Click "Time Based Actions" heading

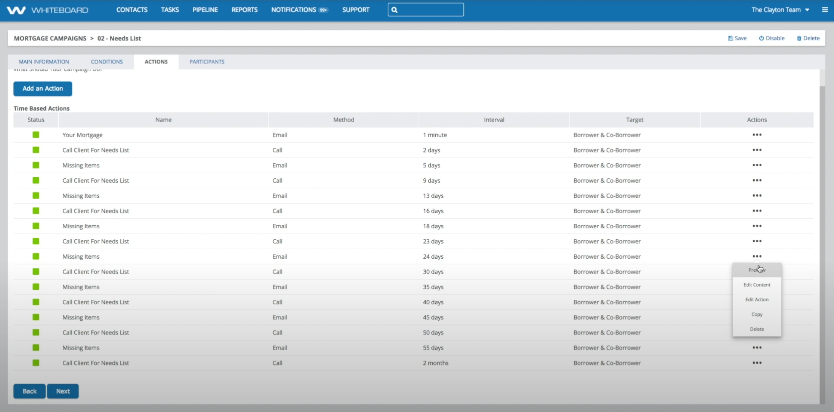[42, 108]
